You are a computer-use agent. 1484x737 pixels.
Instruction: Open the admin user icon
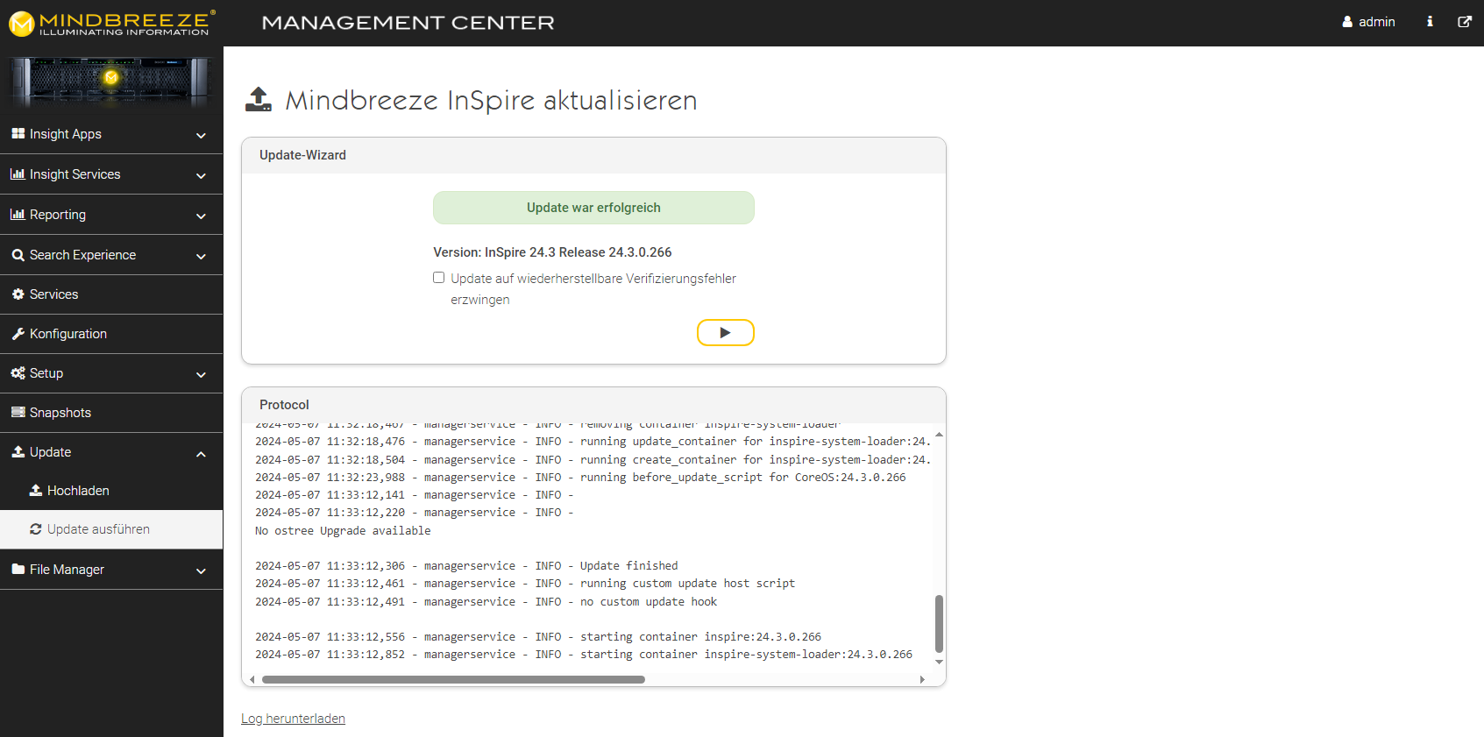1347,22
